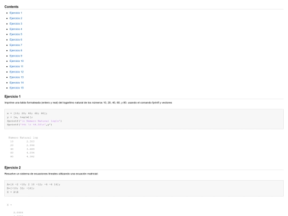Viewport: 288px width, 216px height.
Task: Select the Ejercicio 12 link
Action: (x=17, y=72)
